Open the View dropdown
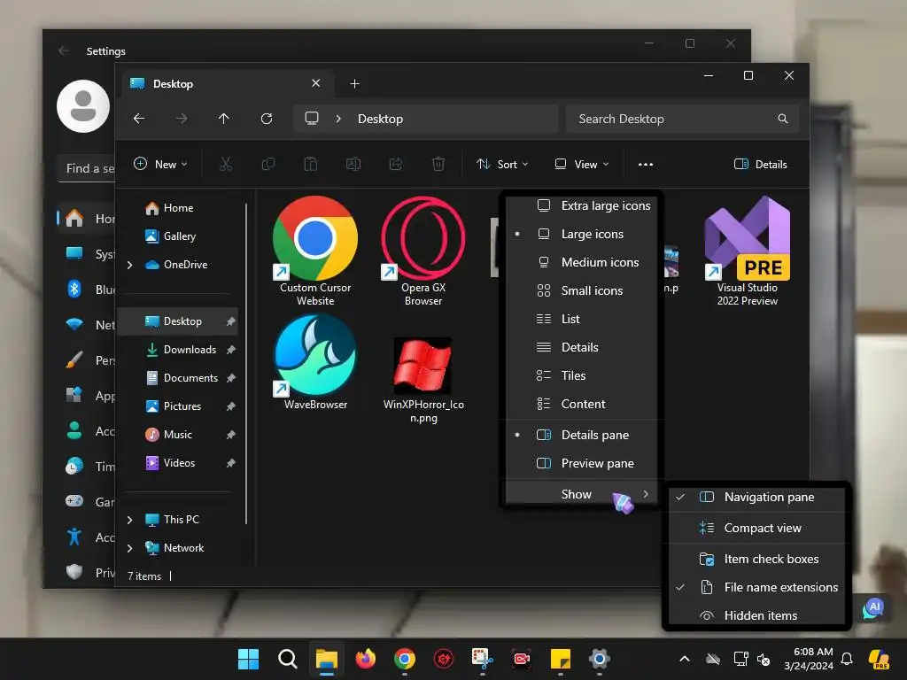 click(x=582, y=164)
